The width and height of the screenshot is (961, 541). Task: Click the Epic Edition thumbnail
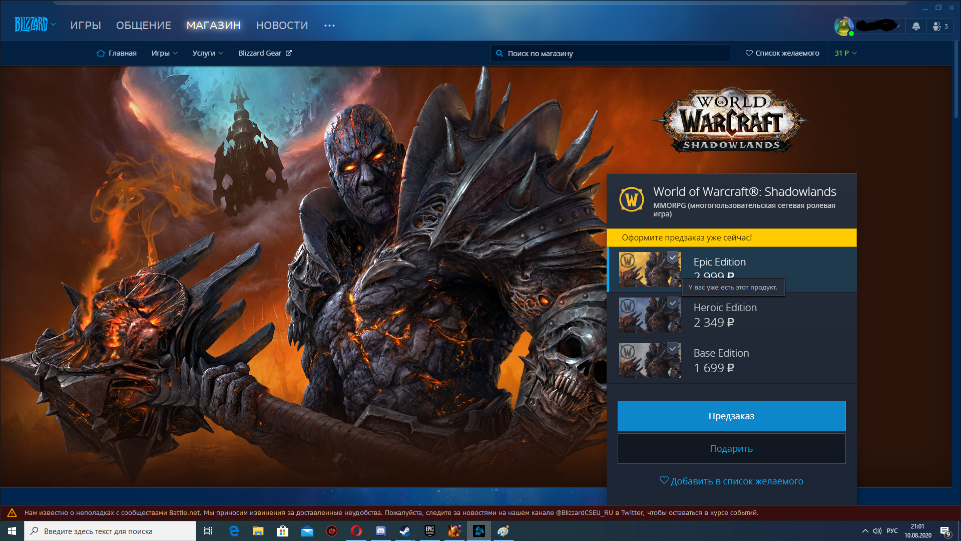[x=650, y=269]
